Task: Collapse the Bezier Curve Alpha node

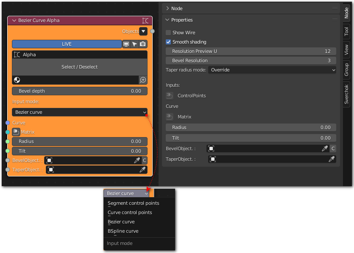Action: [x=14, y=20]
